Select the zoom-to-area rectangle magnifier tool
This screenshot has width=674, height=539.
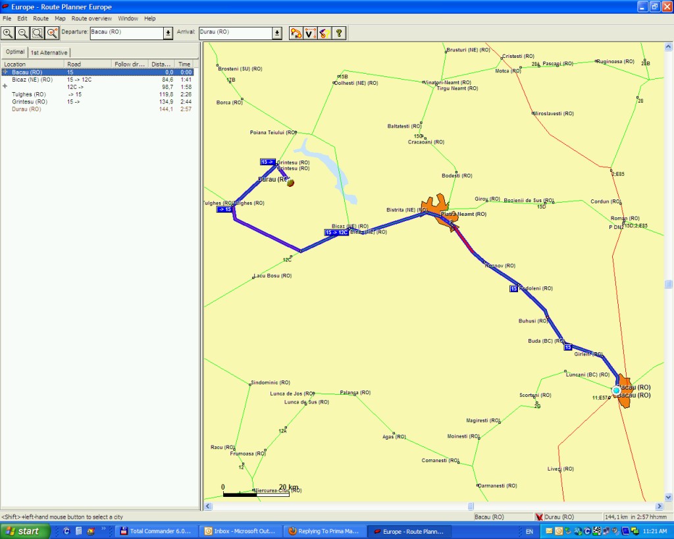click(x=37, y=33)
